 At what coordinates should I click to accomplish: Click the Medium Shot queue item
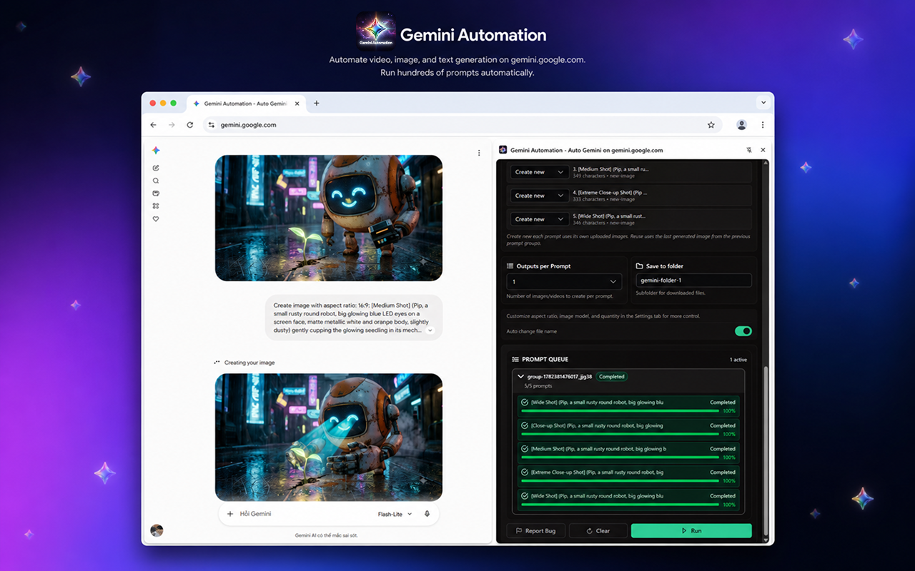pyautogui.click(x=627, y=453)
